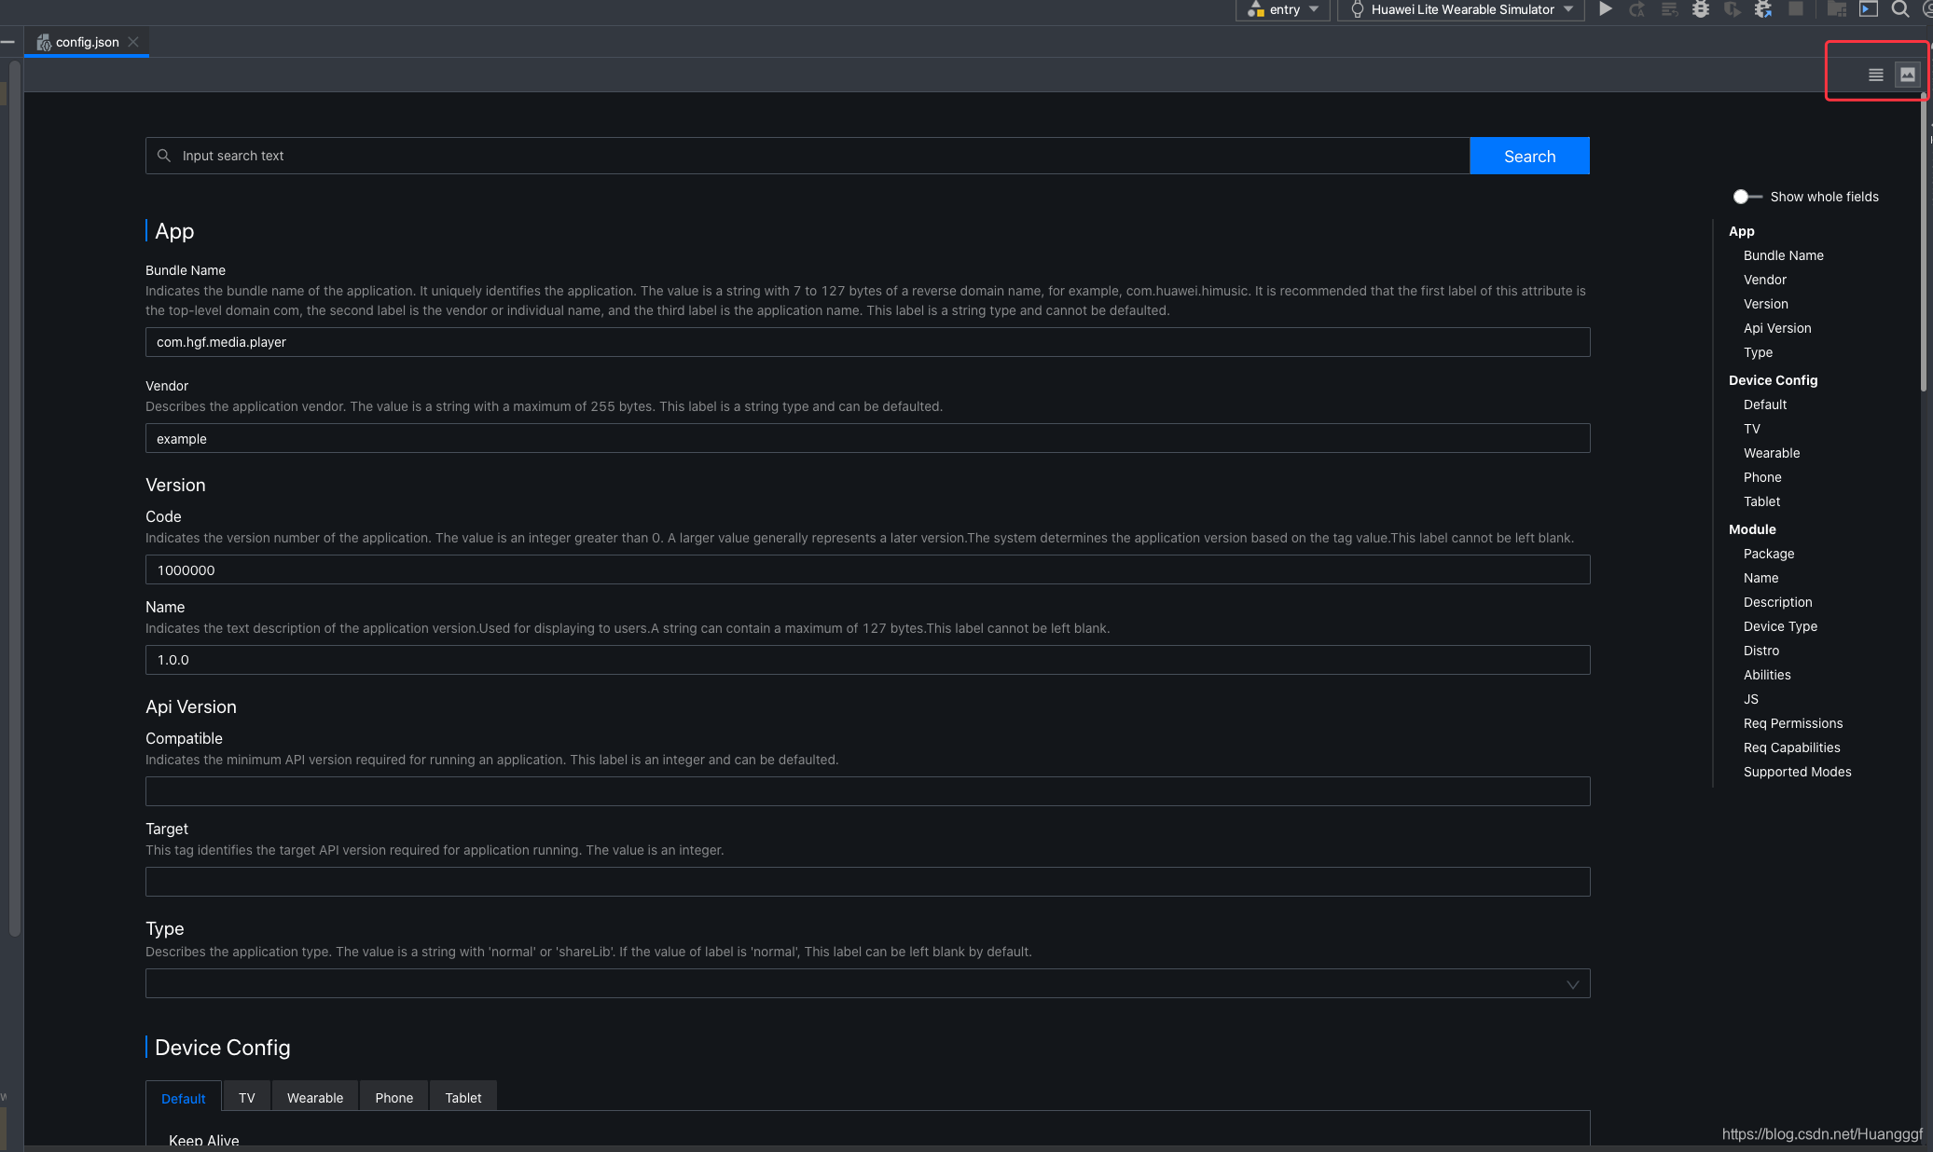Open the Huawei Lite Wearable Simulator dropdown
The image size is (1933, 1152).
pyautogui.click(x=1461, y=9)
